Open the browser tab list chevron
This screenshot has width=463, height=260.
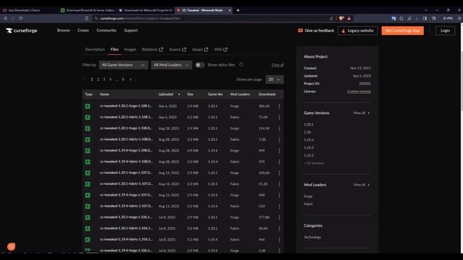pyautogui.click(x=426, y=10)
